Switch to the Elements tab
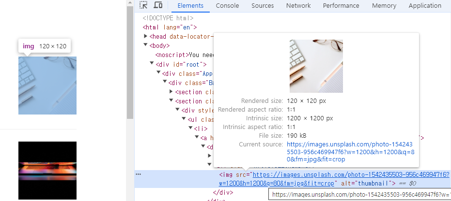Viewport: 451px width, 201px height. 190,5
